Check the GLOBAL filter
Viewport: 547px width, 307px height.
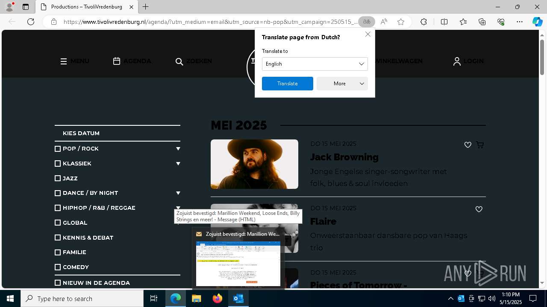pos(58,223)
